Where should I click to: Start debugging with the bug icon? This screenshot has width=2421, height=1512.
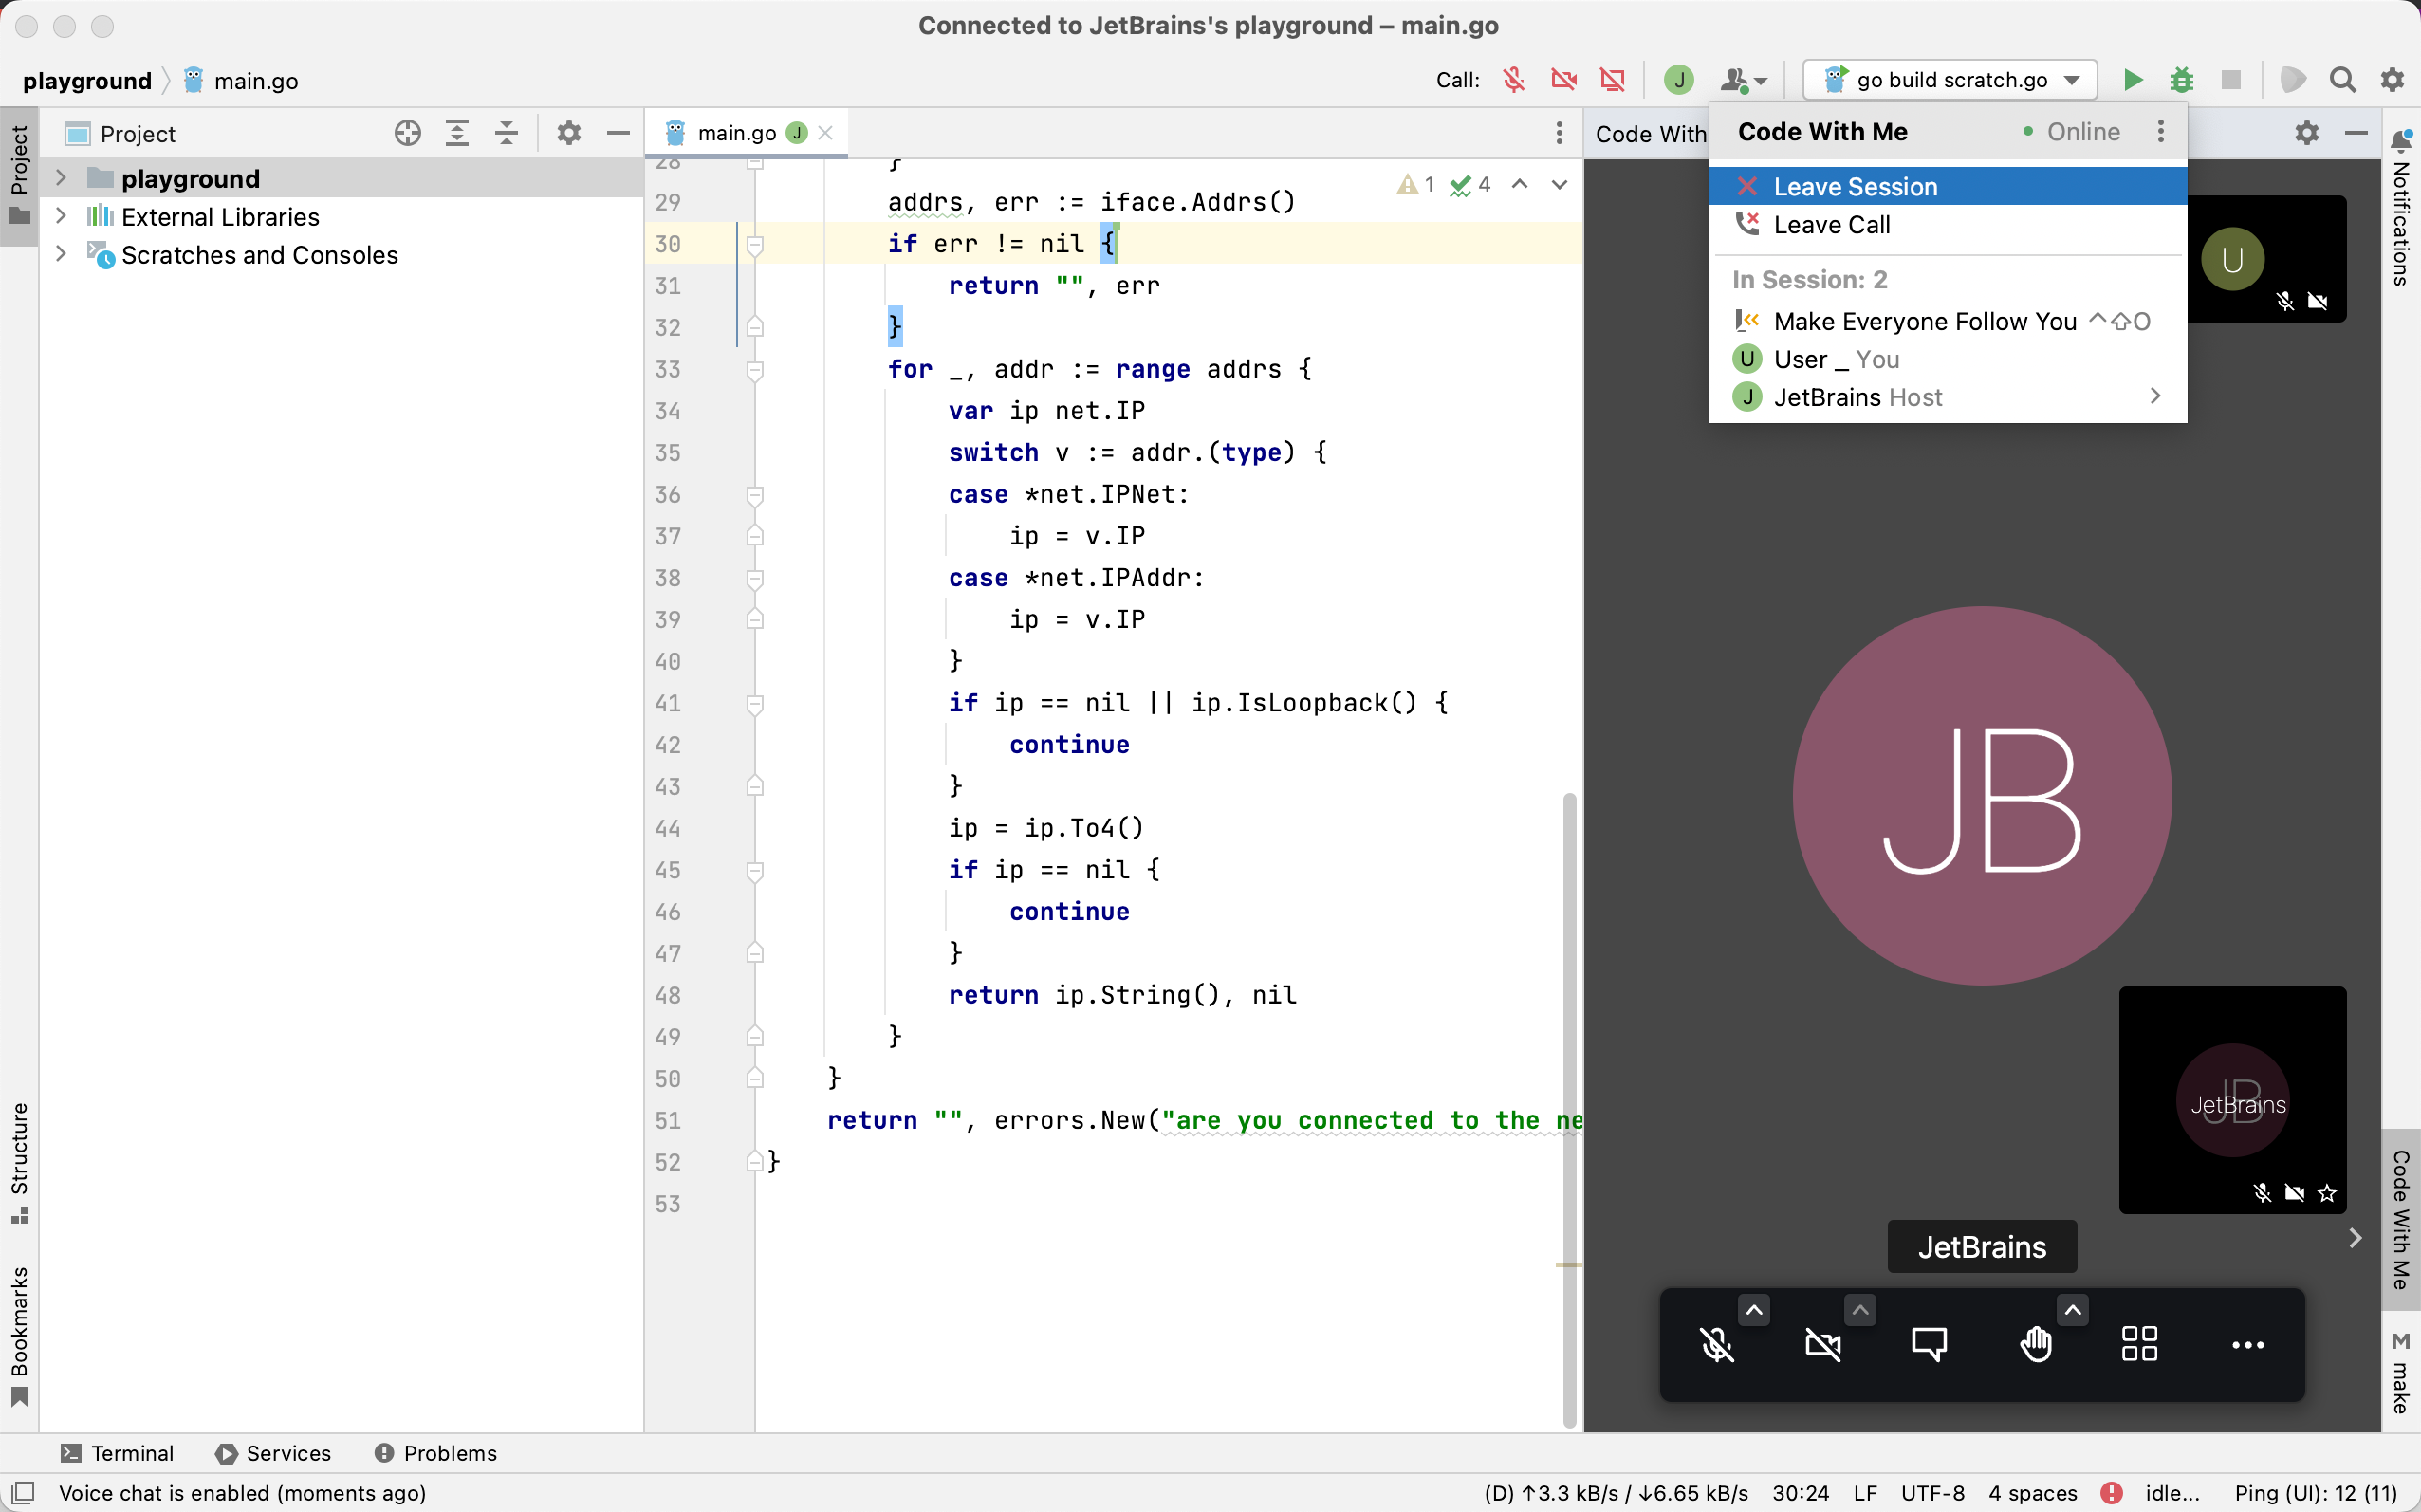point(2183,80)
